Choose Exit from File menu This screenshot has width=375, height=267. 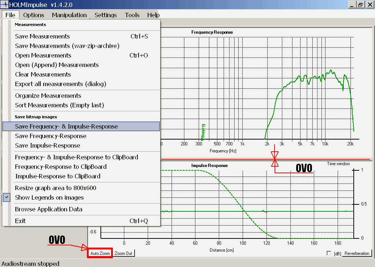pos(81,221)
